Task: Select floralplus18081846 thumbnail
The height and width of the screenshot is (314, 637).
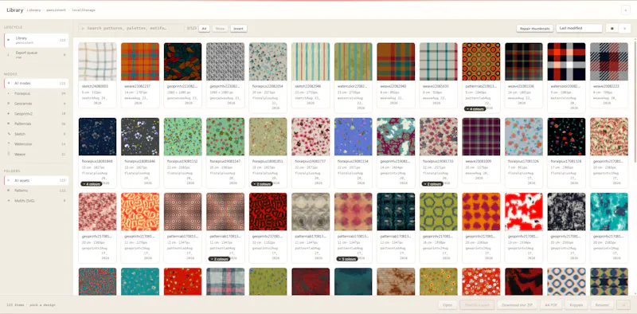Action: click(x=140, y=136)
